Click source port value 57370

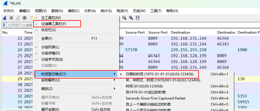pos(131,50)
